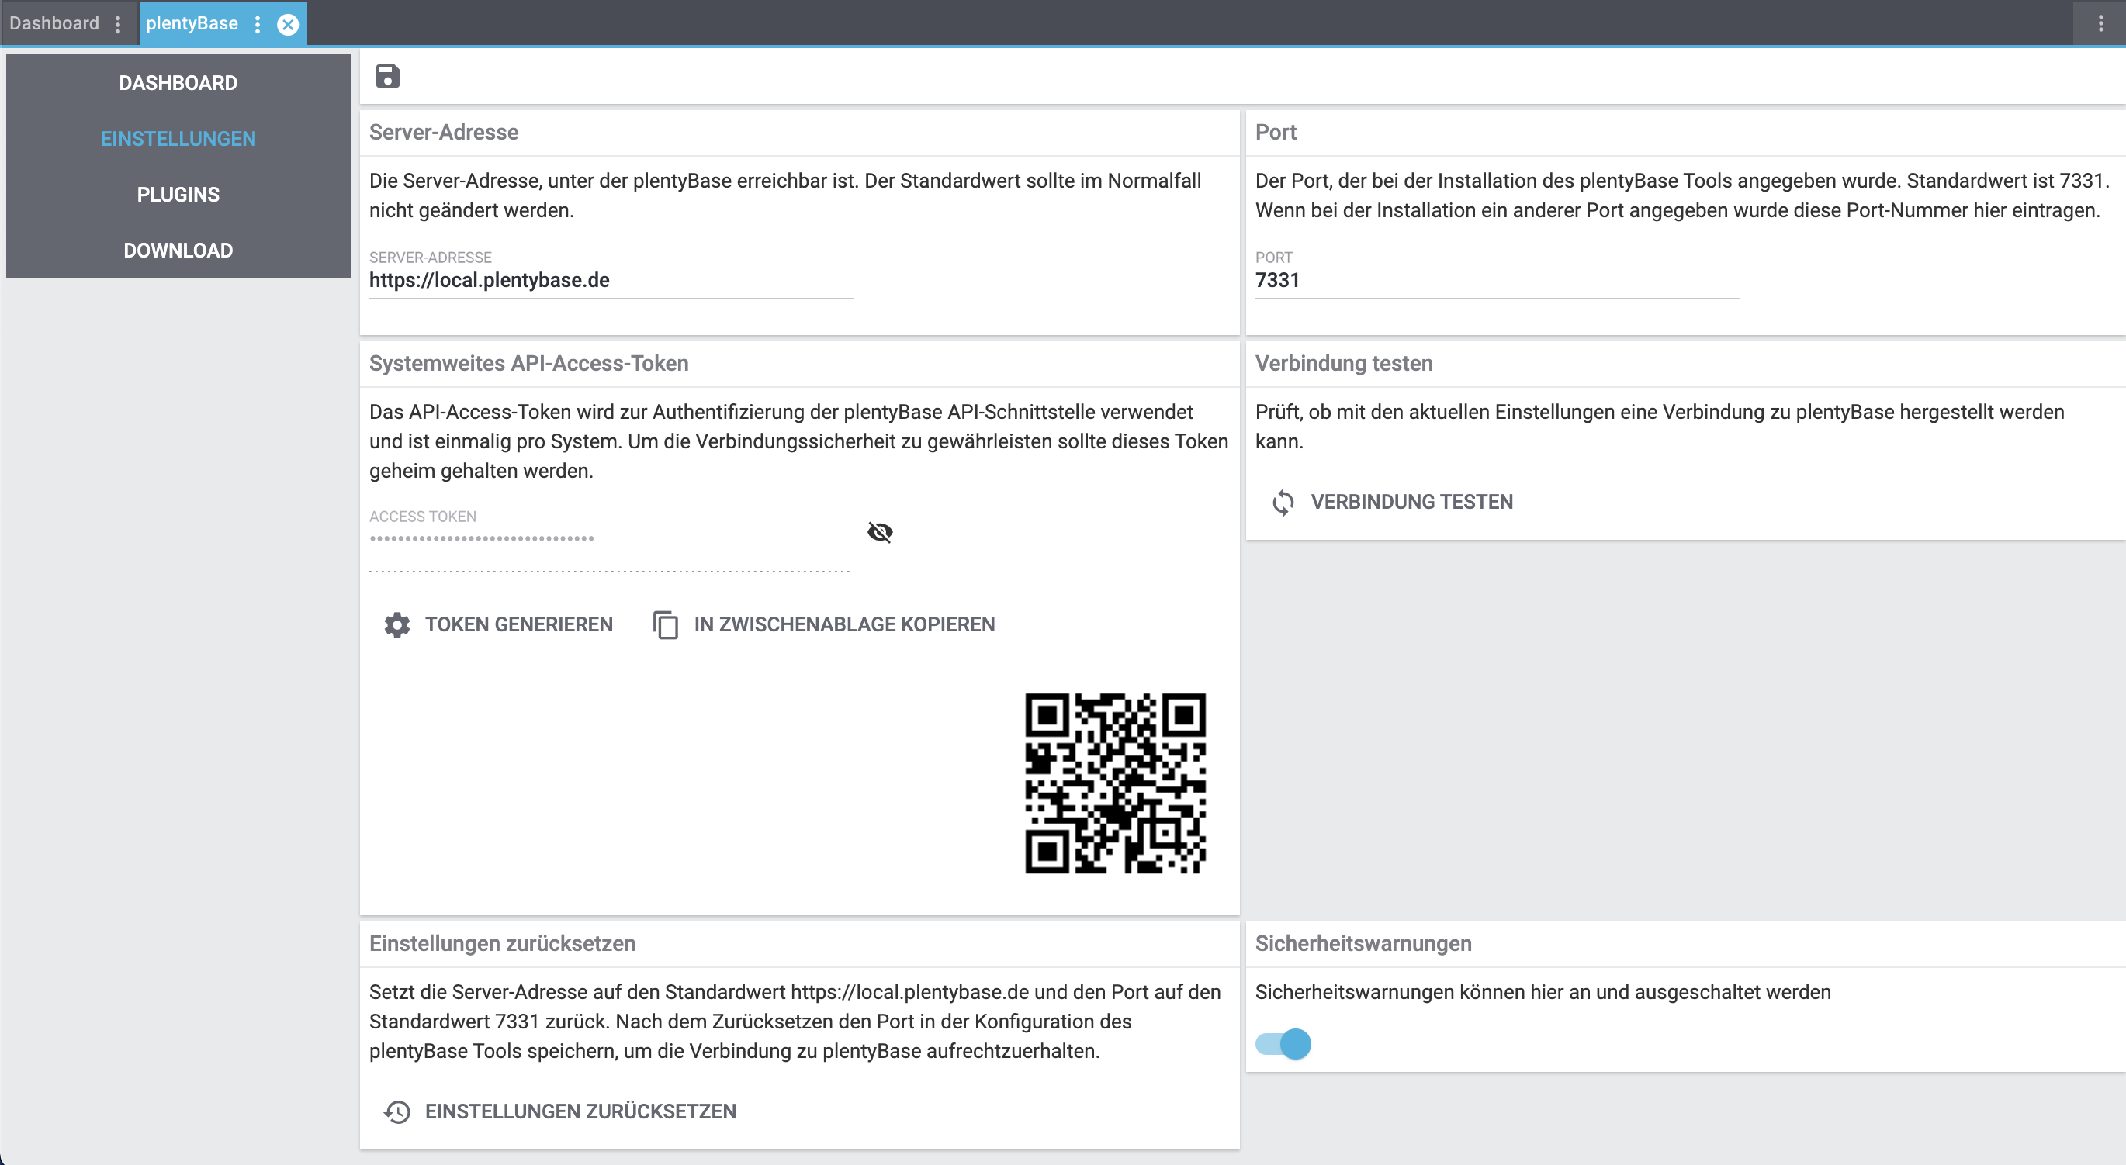Click the clipboard copy icon
The height and width of the screenshot is (1165, 2126).
click(x=665, y=624)
